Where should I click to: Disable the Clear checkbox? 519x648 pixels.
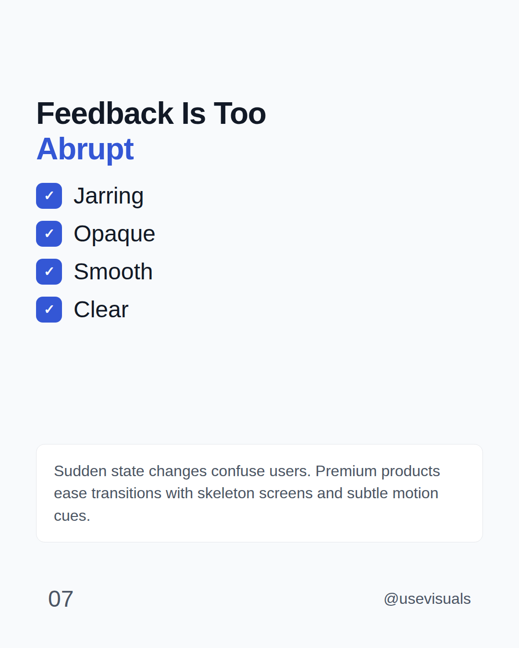point(49,310)
